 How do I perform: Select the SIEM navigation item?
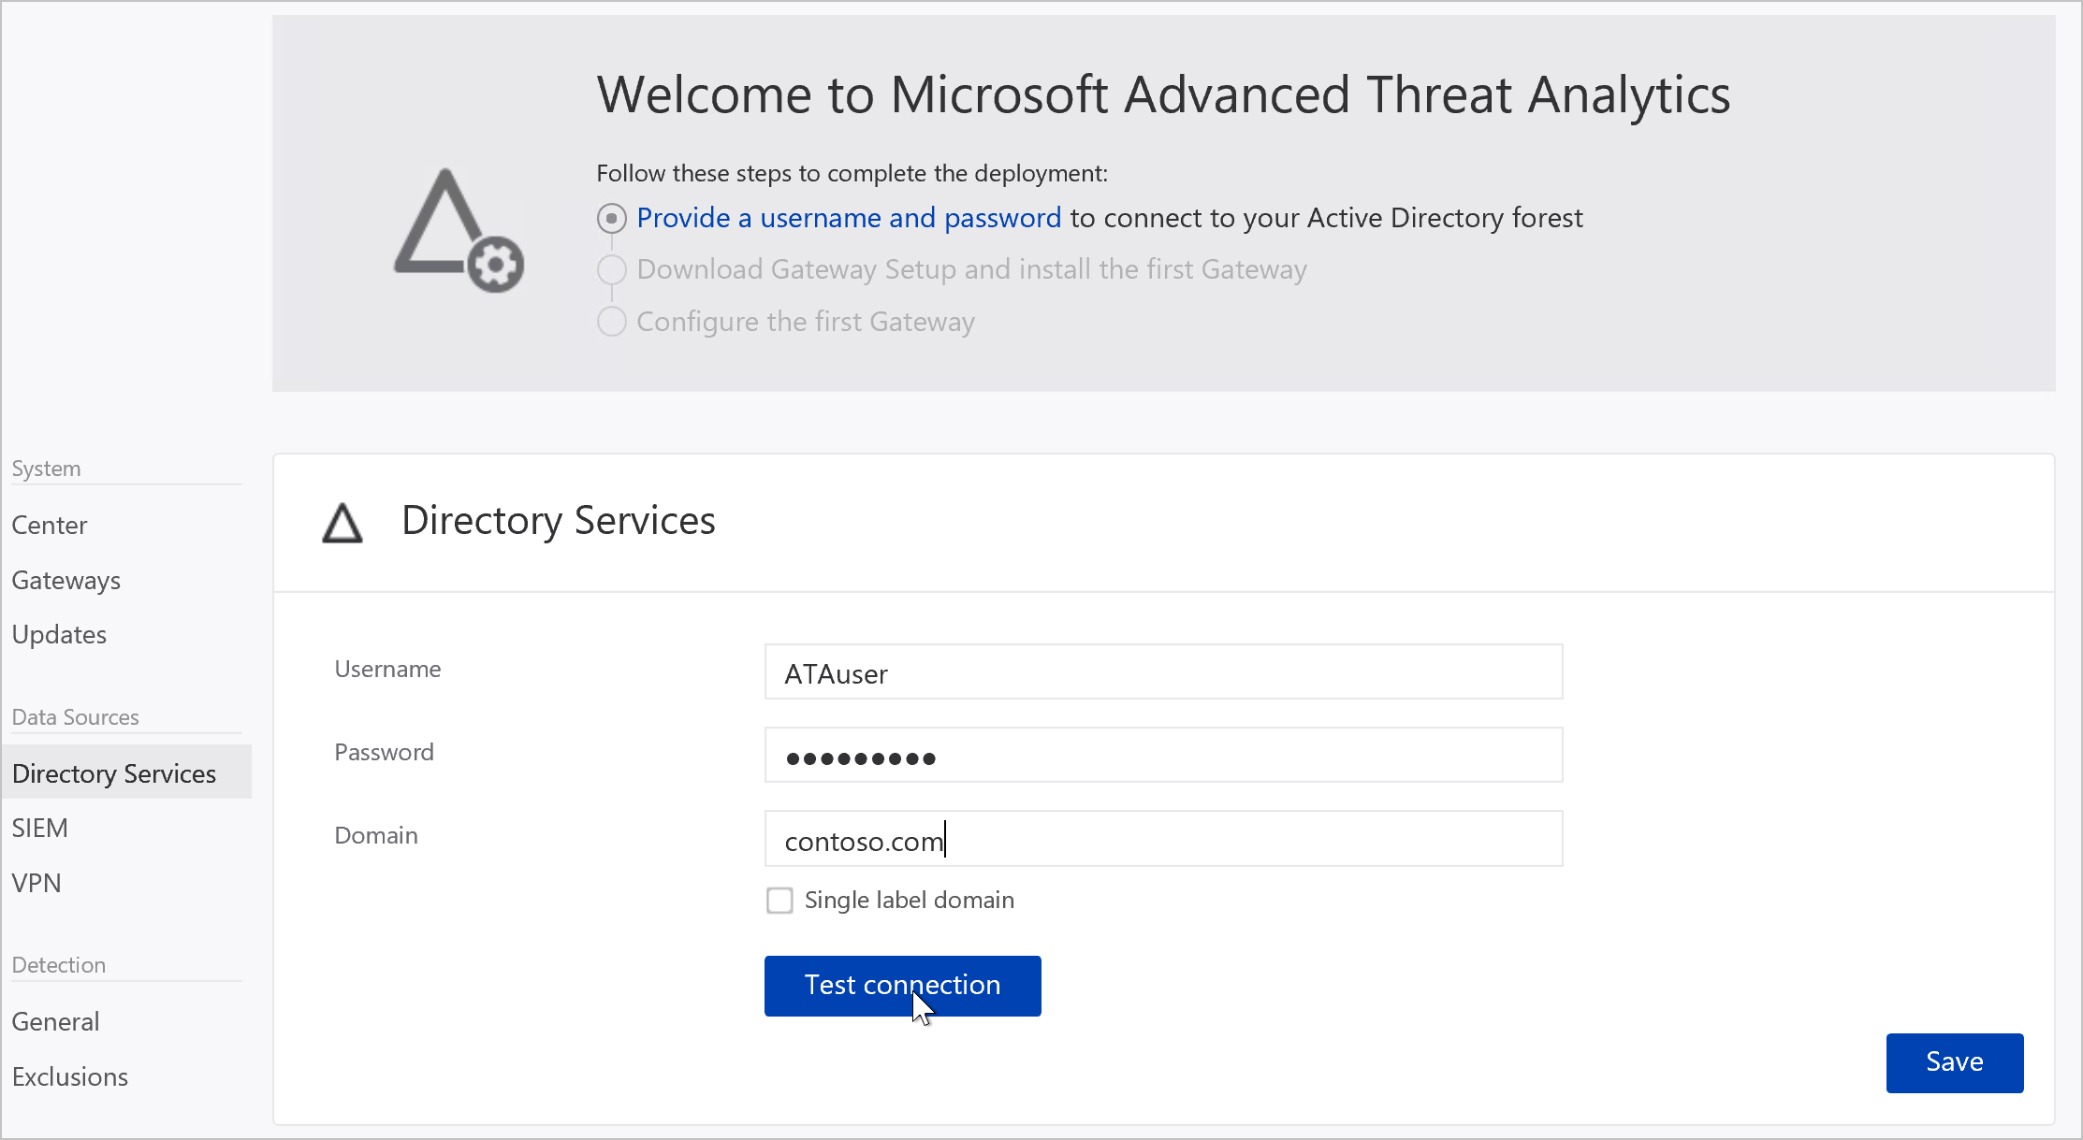point(39,827)
